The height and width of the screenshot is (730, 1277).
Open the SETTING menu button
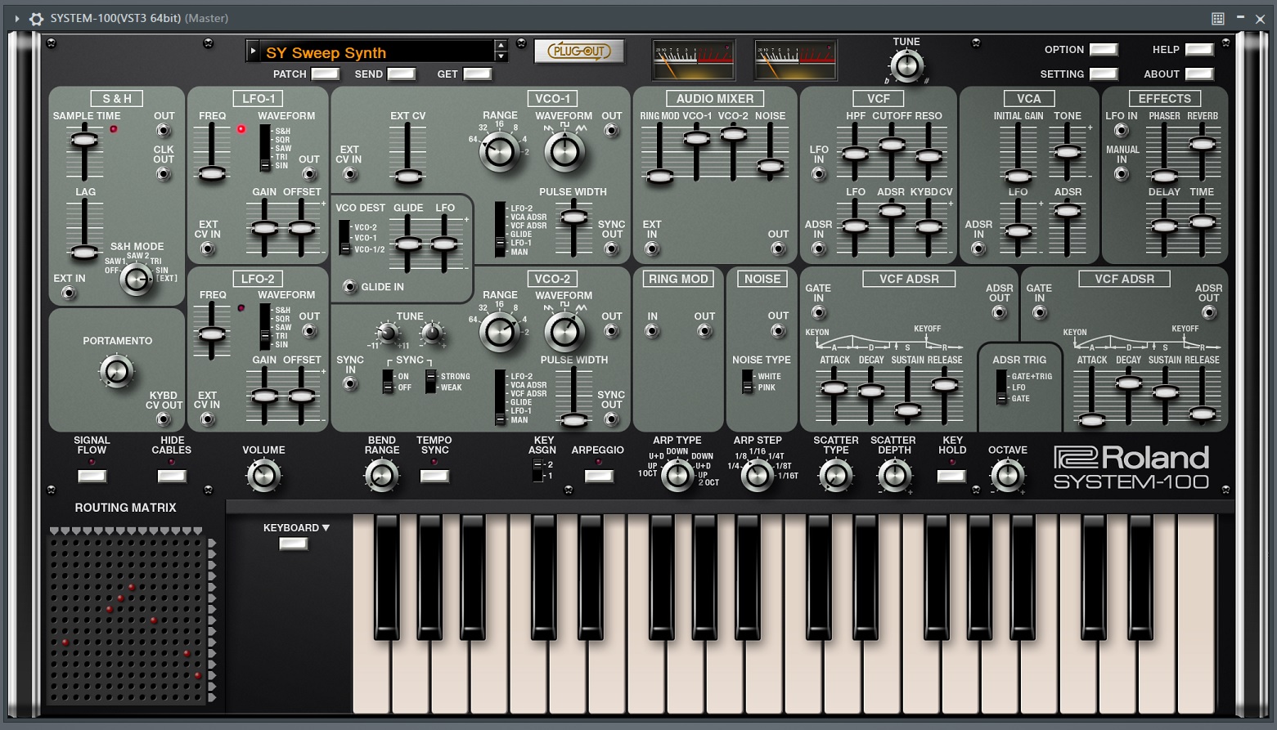[x=1103, y=74]
